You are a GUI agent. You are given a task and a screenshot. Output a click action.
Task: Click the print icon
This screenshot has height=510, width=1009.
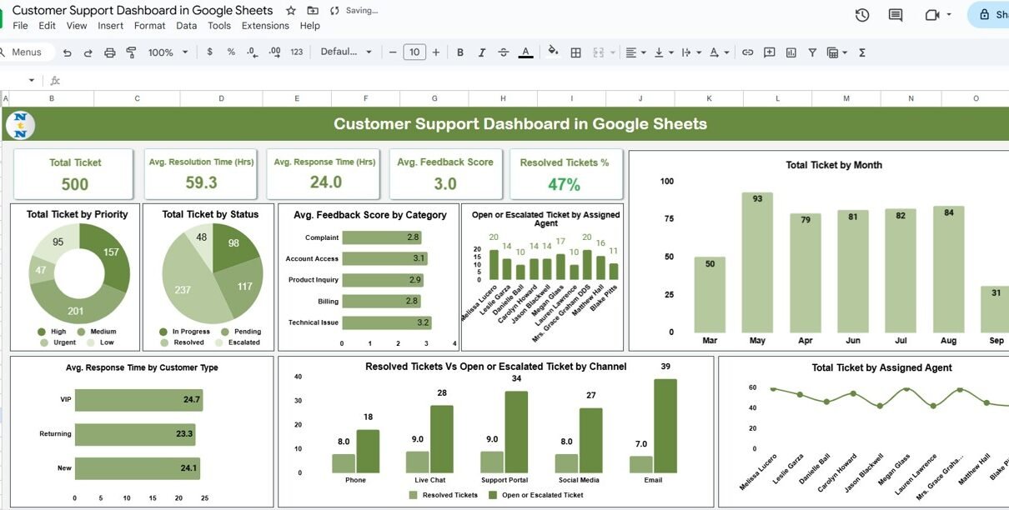pos(110,52)
